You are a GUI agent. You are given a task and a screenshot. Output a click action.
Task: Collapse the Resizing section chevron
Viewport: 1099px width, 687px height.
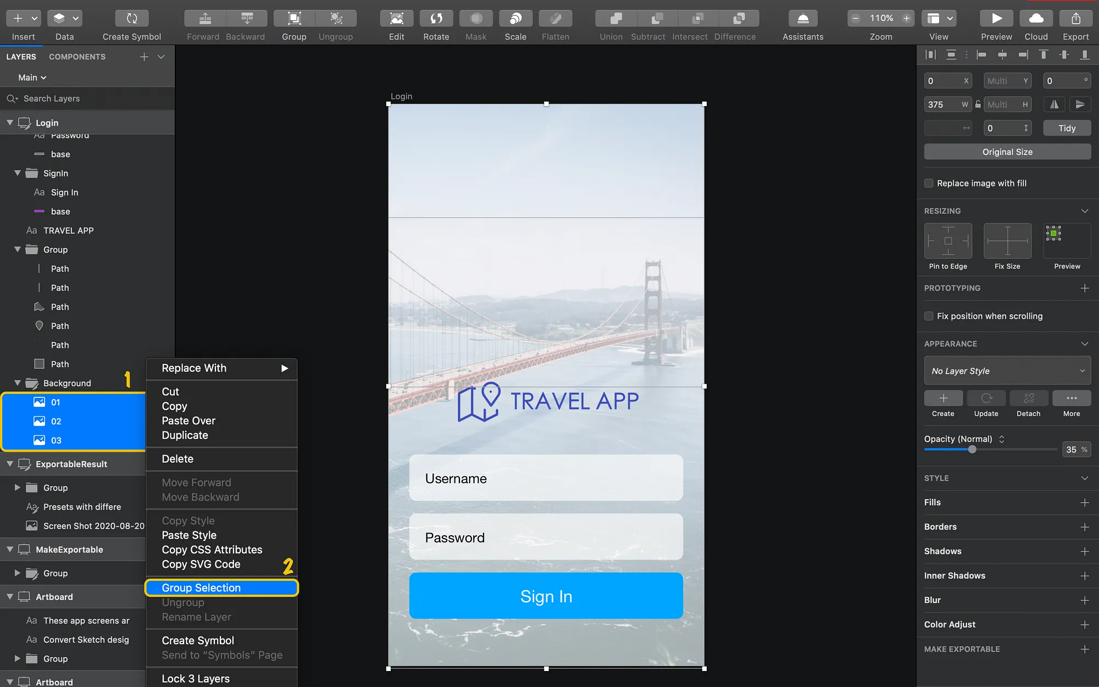(x=1085, y=211)
